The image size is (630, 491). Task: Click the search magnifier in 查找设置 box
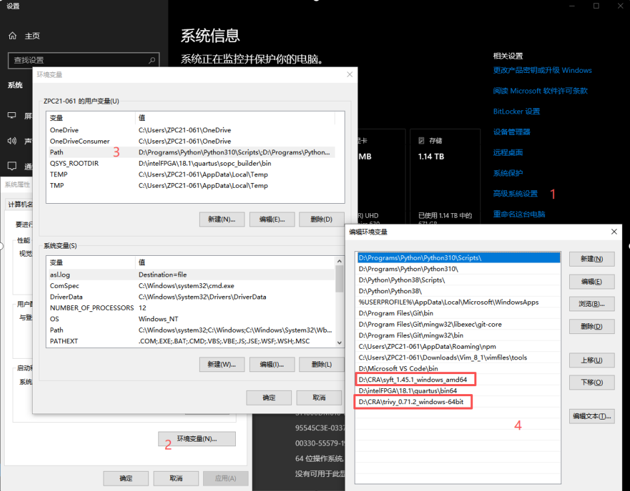[x=152, y=60]
